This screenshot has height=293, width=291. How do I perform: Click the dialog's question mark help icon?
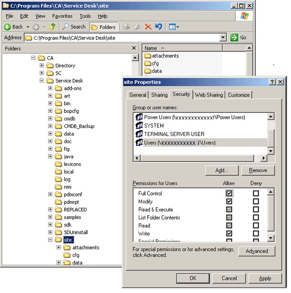pyautogui.click(x=272, y=82)
